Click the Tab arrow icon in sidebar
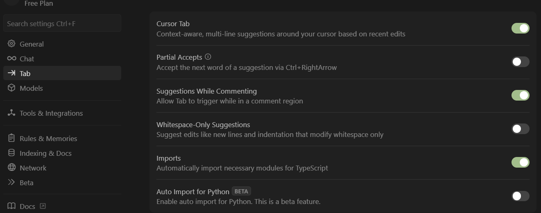This screenshot has width=541, height=213. click(x=11, y=73)
